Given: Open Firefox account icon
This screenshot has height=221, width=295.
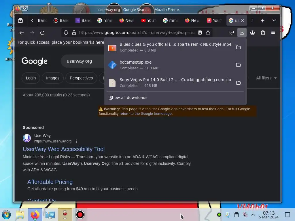Looking at the screenshot, I should [x=252, y=33].
